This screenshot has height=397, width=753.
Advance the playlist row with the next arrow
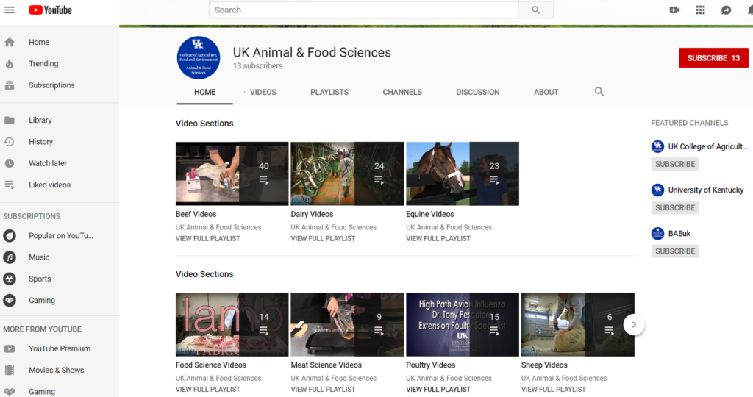click(634, 324)
